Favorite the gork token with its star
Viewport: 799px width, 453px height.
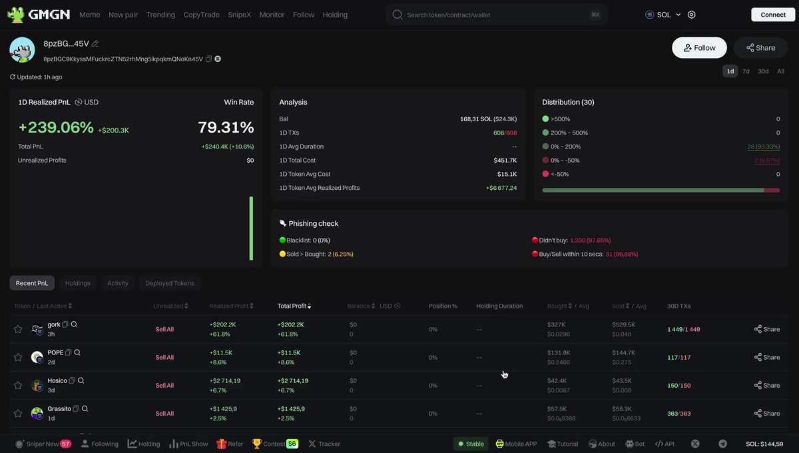18,329
